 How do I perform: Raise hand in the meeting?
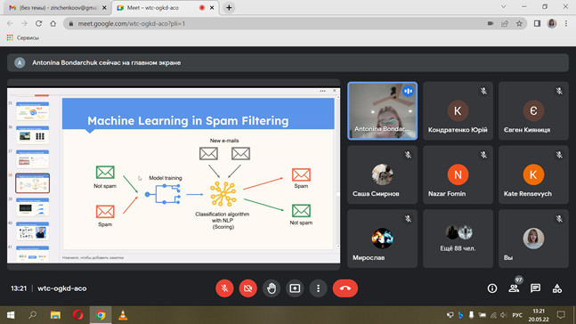click(272, 288)
